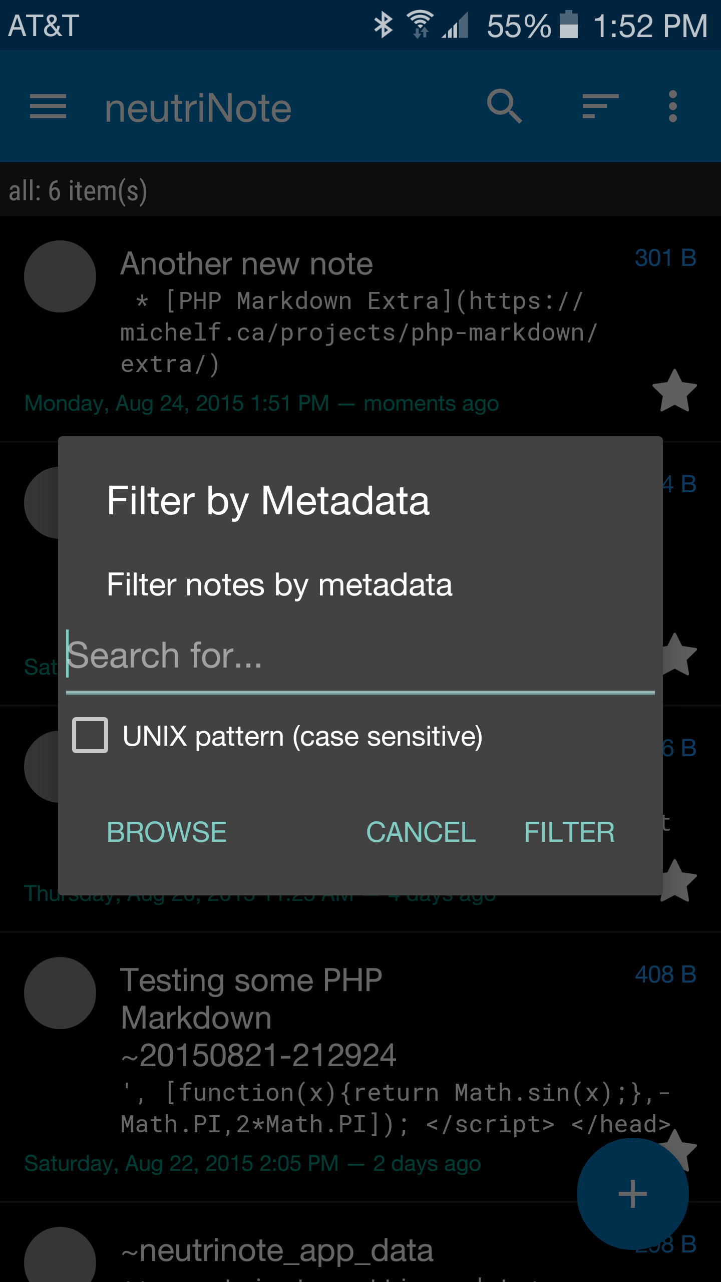Tap the hamburger navigation icon
The width and height of the screenshot is (721, 1282).
(x=48, y=107)
